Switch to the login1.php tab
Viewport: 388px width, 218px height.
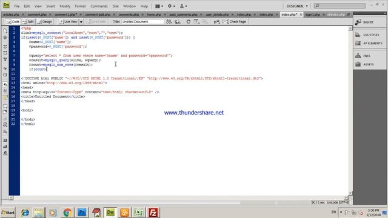313,15
